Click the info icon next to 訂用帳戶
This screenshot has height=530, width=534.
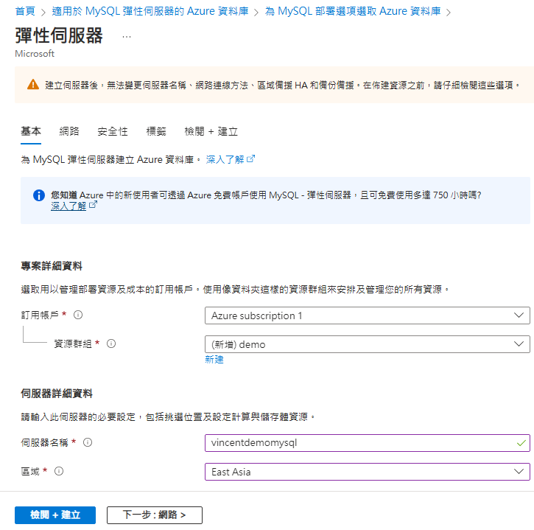tap(78, 315)
